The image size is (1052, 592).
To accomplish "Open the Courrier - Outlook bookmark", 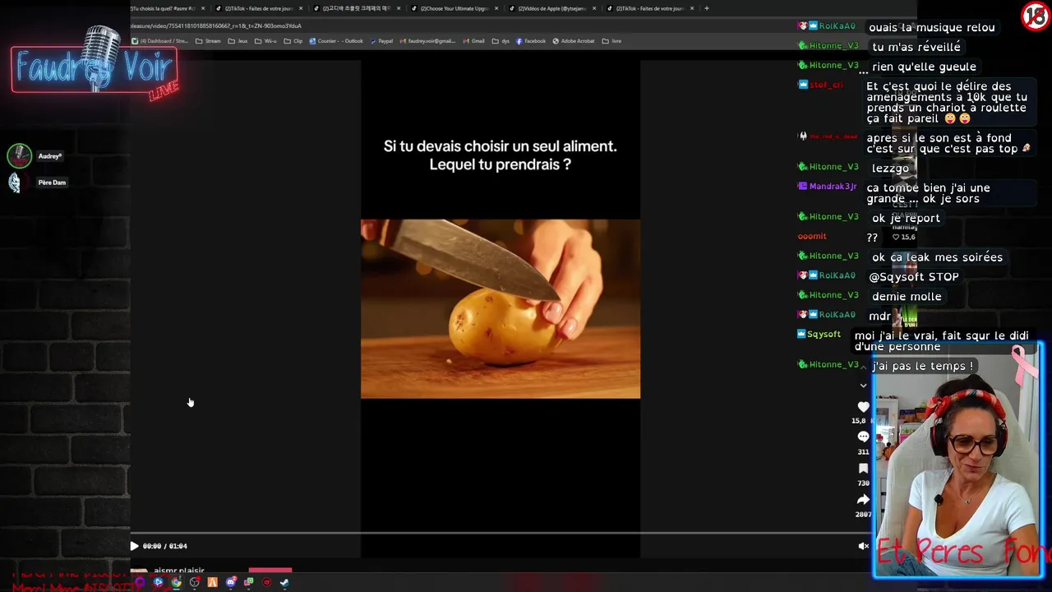I will (336, 41).
